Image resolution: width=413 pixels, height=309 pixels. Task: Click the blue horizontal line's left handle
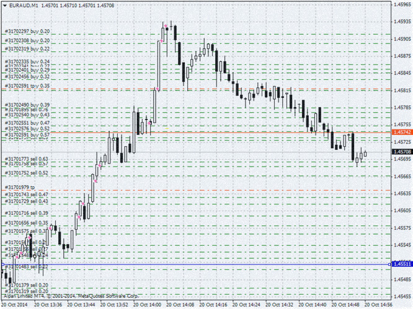(3, 264)
